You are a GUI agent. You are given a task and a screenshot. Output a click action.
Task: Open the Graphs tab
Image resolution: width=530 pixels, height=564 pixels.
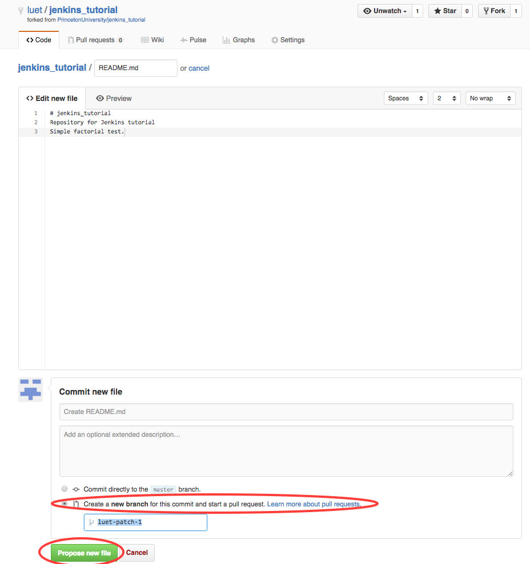[x=239, y=40]
